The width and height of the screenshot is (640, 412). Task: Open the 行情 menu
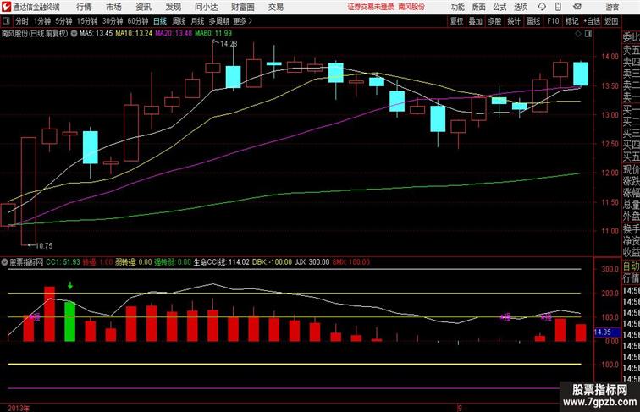(x=84, y=7)
